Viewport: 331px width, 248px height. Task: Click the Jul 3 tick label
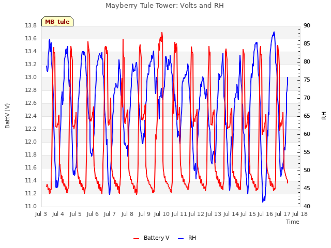coord(41,214)
